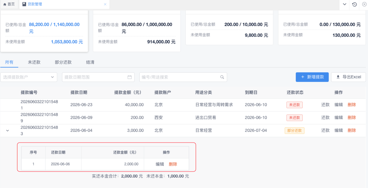Collapse the expanded row ending 5483

click(8, 131)
